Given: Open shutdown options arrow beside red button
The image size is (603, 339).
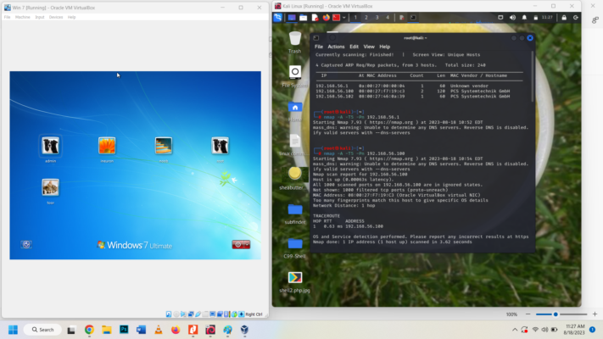Looking at the screenshot, I should [247, 244].
